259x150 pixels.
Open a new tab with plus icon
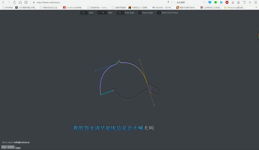[x=250, y=2]
